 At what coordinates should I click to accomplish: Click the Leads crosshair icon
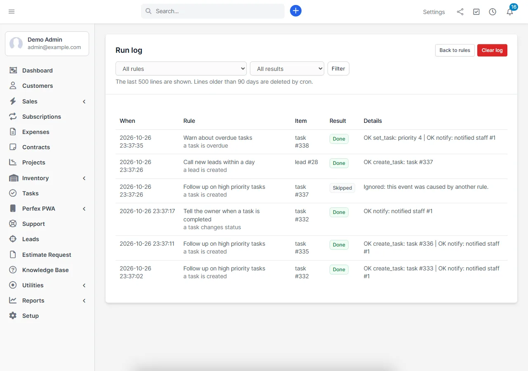click(x=13, y=239)
